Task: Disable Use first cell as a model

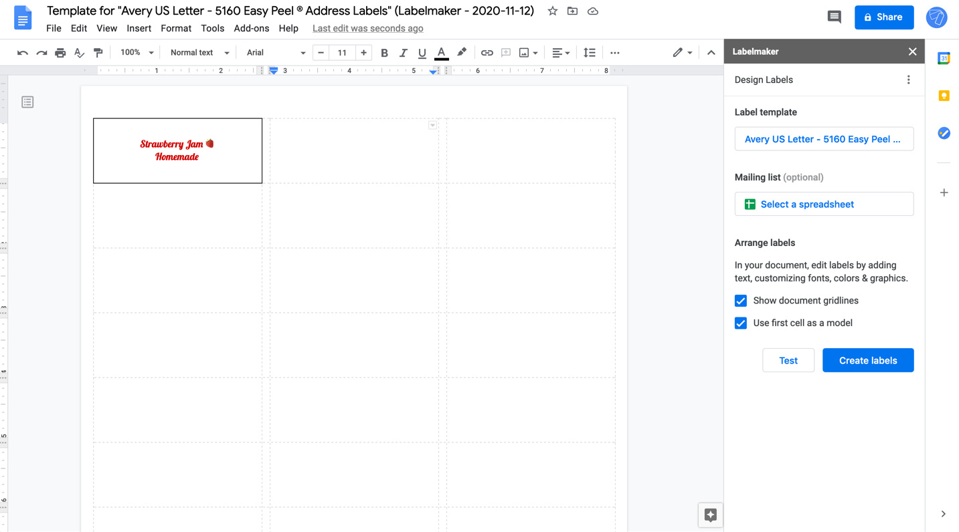Action: point(741,323)
